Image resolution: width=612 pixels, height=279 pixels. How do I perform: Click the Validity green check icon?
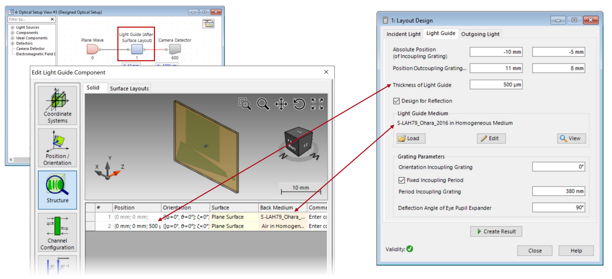(410, 248)
